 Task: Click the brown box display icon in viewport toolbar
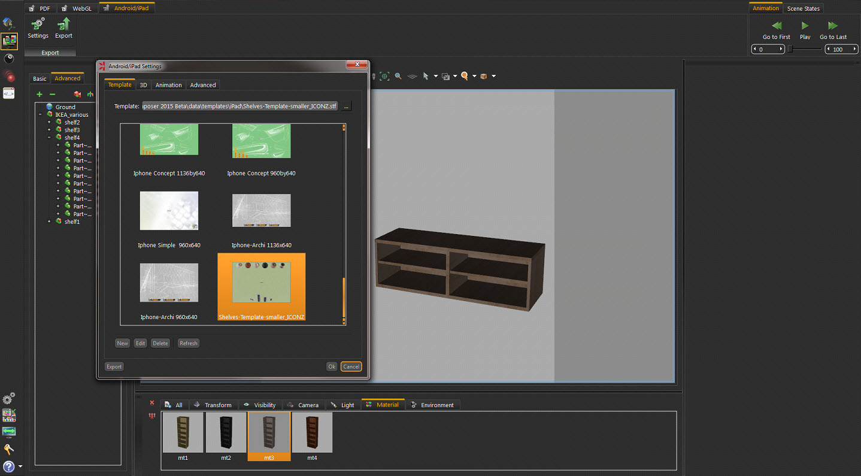tap(484, 76)
